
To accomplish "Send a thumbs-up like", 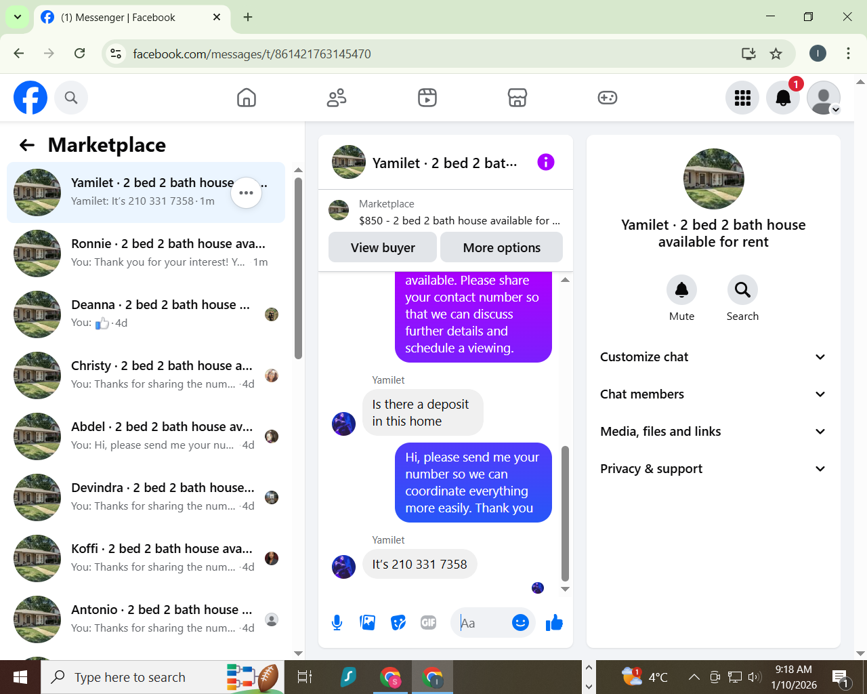I will [x=554, y=622].
